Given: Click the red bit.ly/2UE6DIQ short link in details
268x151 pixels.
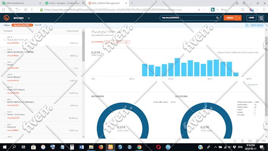Looking at the screenshot, I should click(x=97, y=42).
